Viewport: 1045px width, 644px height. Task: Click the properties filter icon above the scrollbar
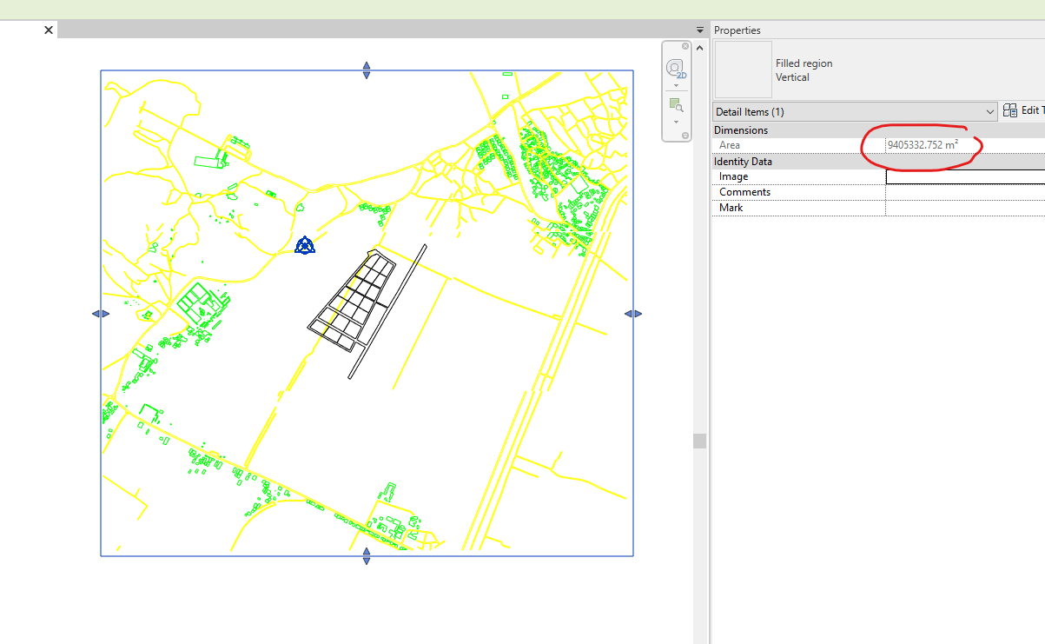pyautogui.click(x=700, y=29)
